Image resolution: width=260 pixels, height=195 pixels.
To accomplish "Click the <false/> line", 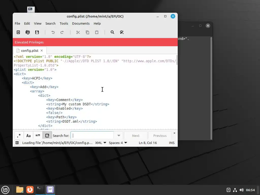I will click(x=54, y=113).
